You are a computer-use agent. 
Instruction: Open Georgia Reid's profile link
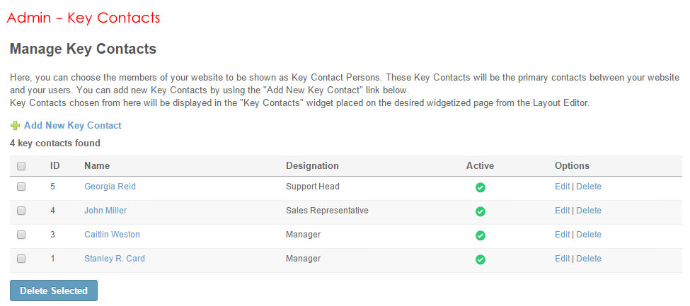pos(110,187)
